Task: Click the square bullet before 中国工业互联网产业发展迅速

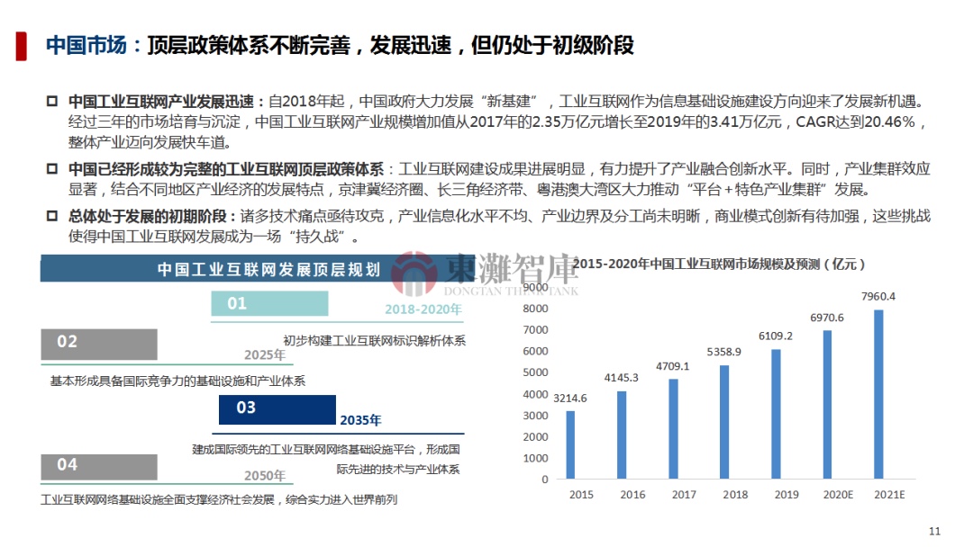Action: tap(51, 101)
